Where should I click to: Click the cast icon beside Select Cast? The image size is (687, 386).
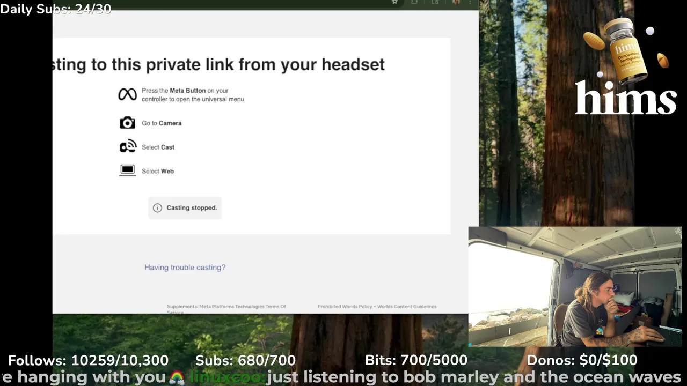(x=128, y=146)
